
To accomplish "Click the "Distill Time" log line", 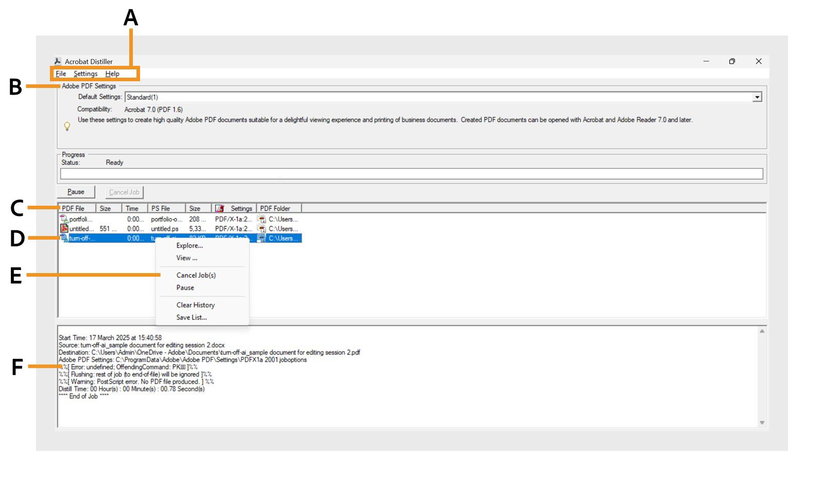I will (131, 389).
